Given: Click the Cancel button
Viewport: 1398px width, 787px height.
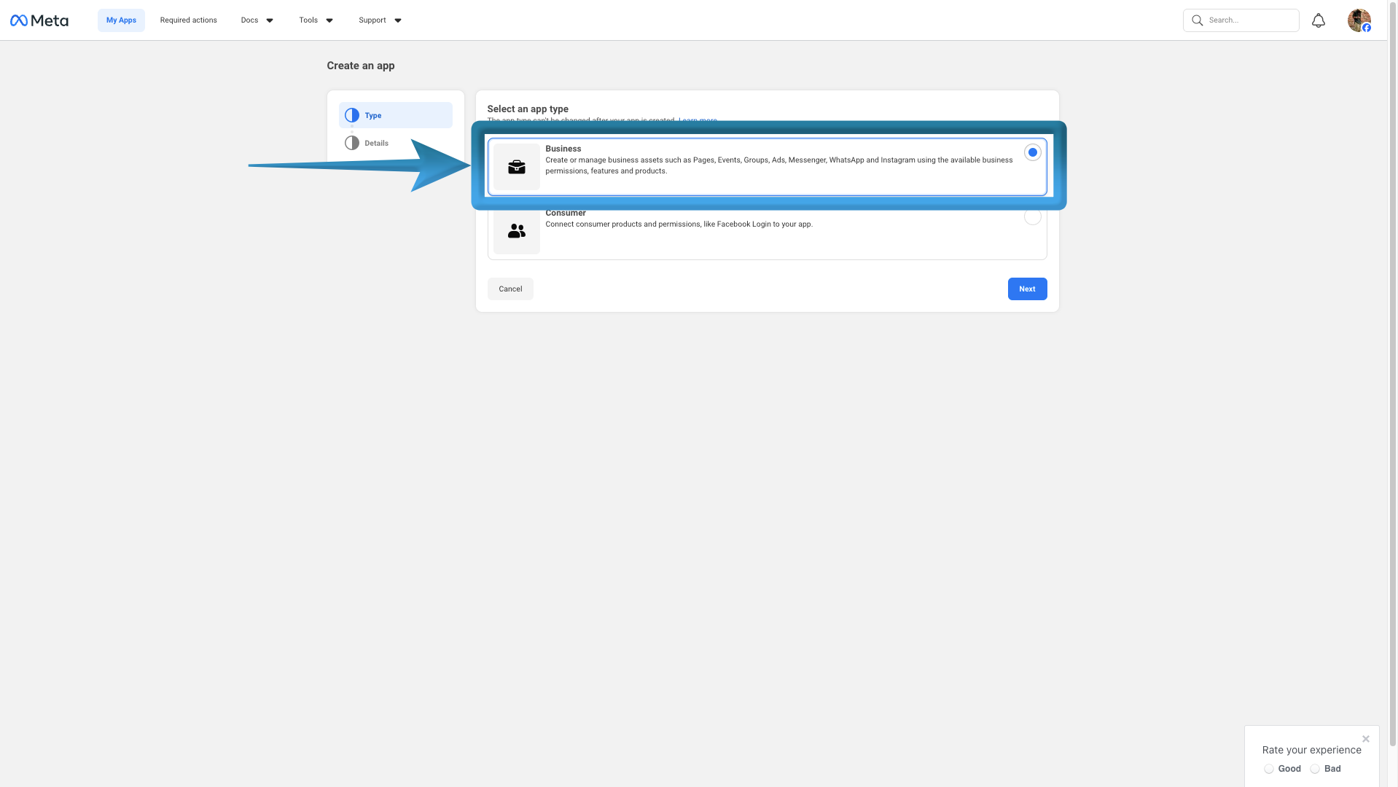Looking at the screenshot, I should 510,289.
